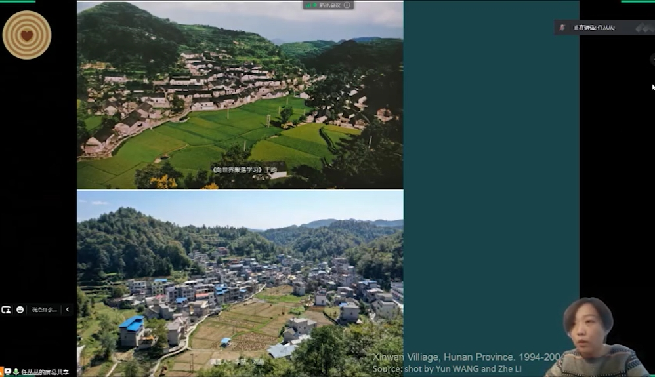Click the muted microphone icon in speaker bar
The image size is (655, 377).
tap(562, 28)
